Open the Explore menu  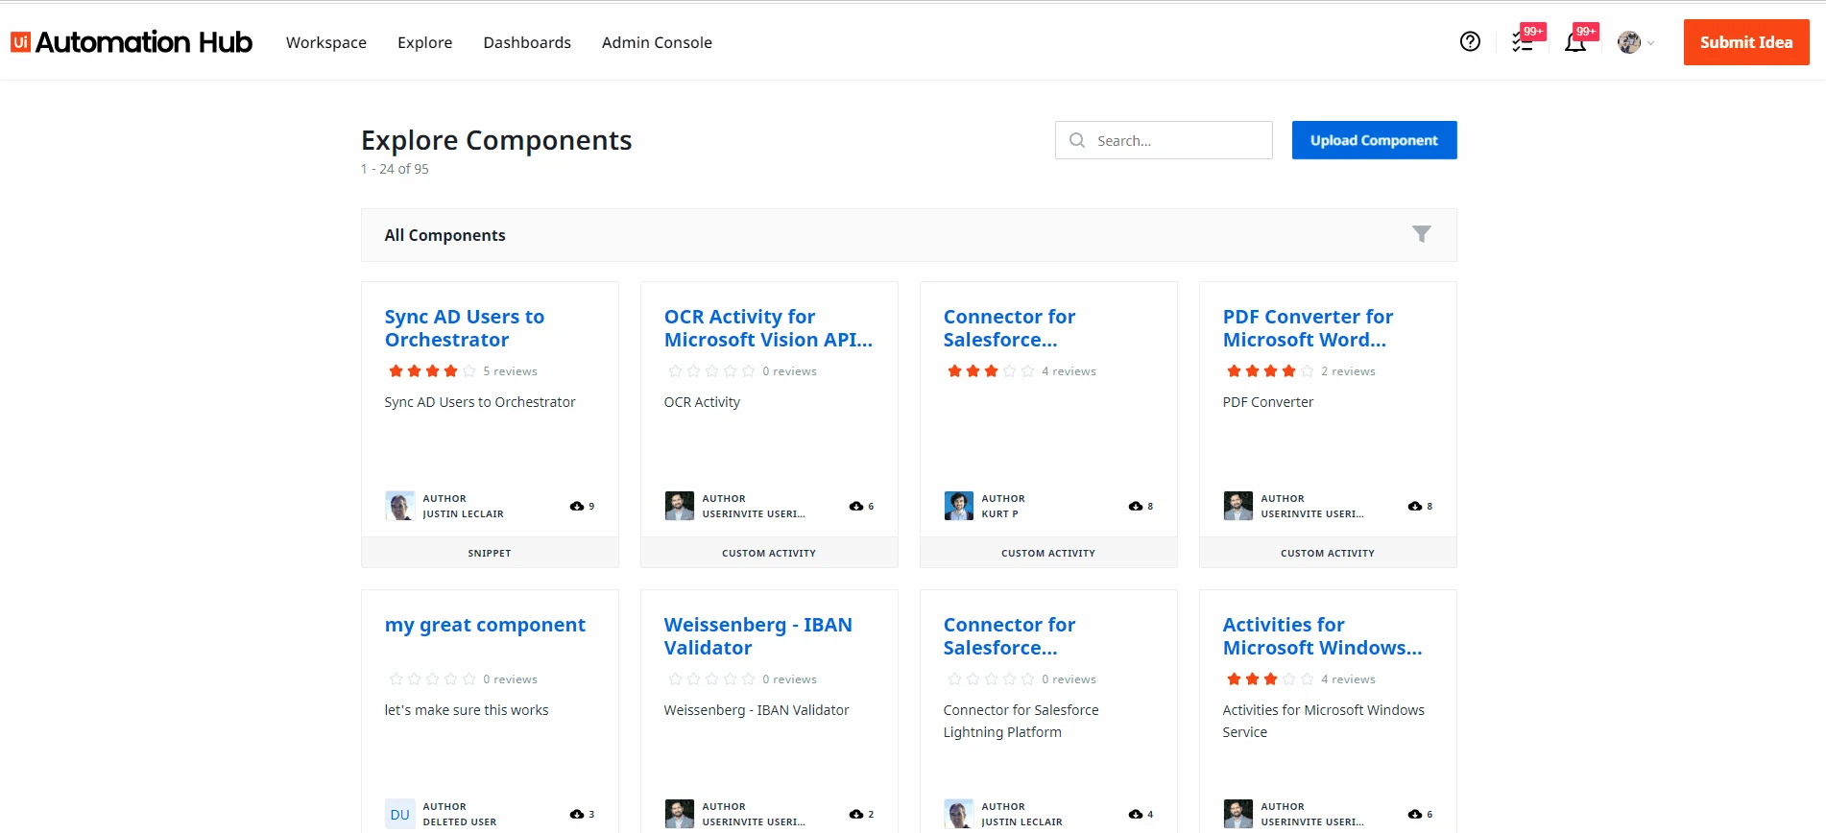[x=424, y=42]
